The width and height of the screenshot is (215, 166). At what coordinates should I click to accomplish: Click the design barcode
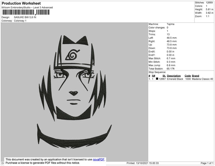[x=26, y=12]
